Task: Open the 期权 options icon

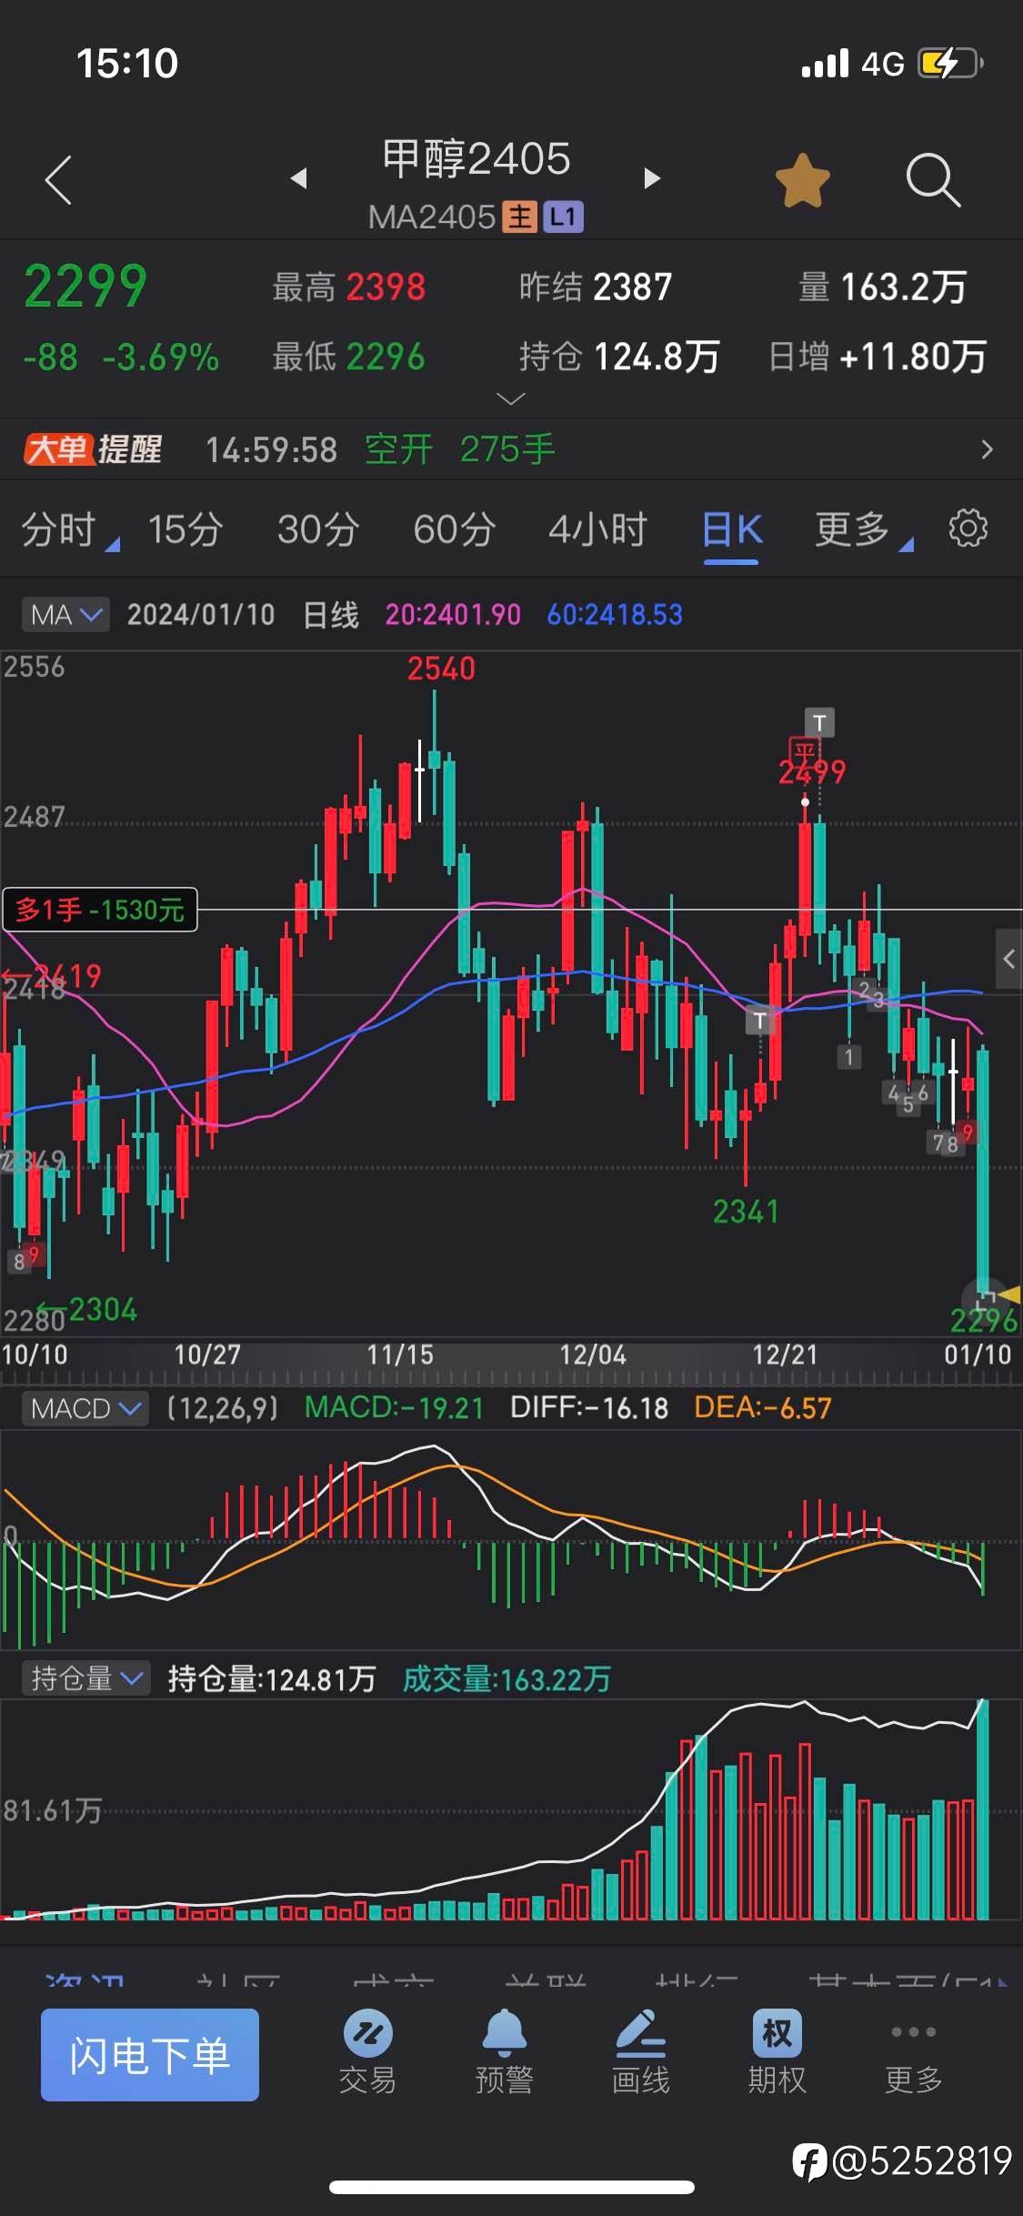Action: coord(777,2053)
